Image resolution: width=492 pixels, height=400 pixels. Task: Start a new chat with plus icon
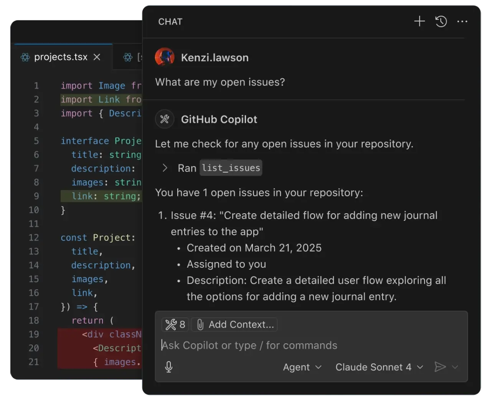pos(419,21)
